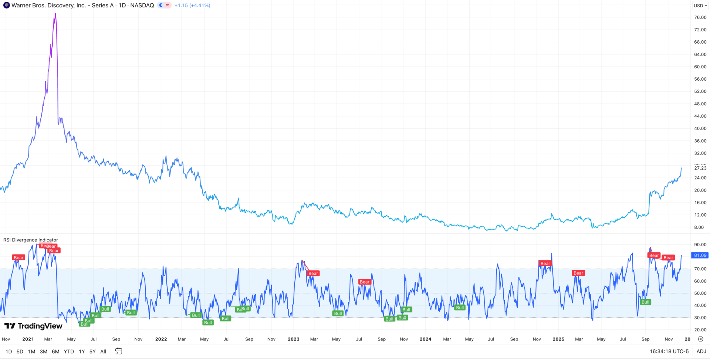Select the All time range
The width and height of the screenshot is (710, 359).
click(103, 352)
